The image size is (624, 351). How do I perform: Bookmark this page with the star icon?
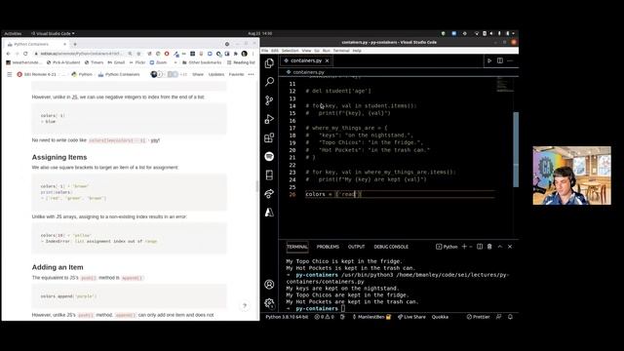(x=138, y=54)
